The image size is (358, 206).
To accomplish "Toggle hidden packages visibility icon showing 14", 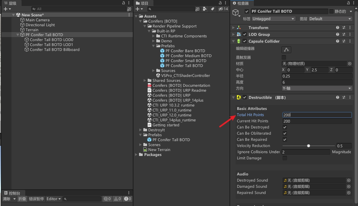I will [x=223, y=9].
